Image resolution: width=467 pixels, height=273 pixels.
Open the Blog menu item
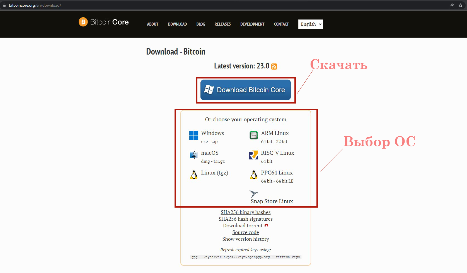(201, 24)
